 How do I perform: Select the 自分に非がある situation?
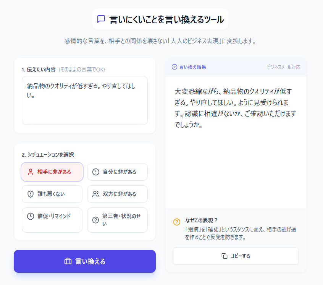click(x=117, y=172)
